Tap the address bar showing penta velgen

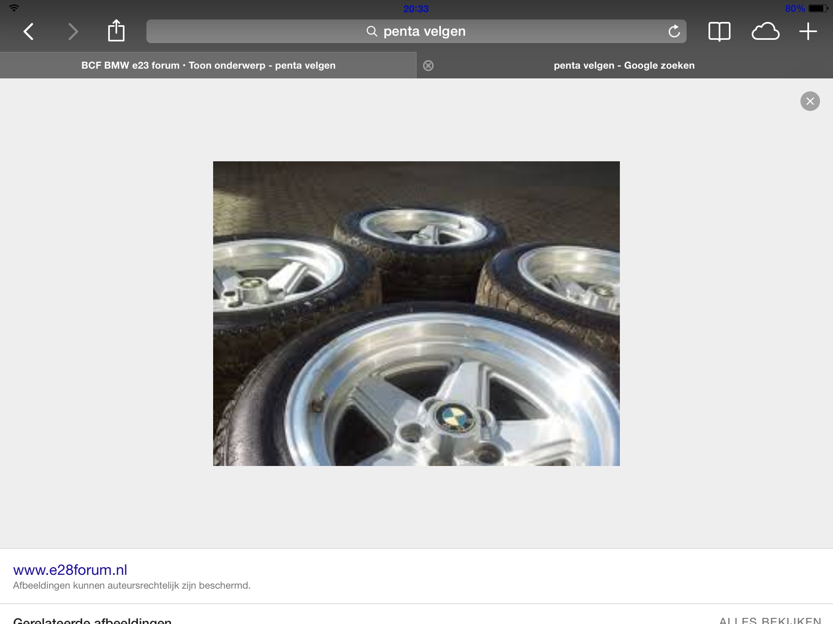[x=416, y=31]
